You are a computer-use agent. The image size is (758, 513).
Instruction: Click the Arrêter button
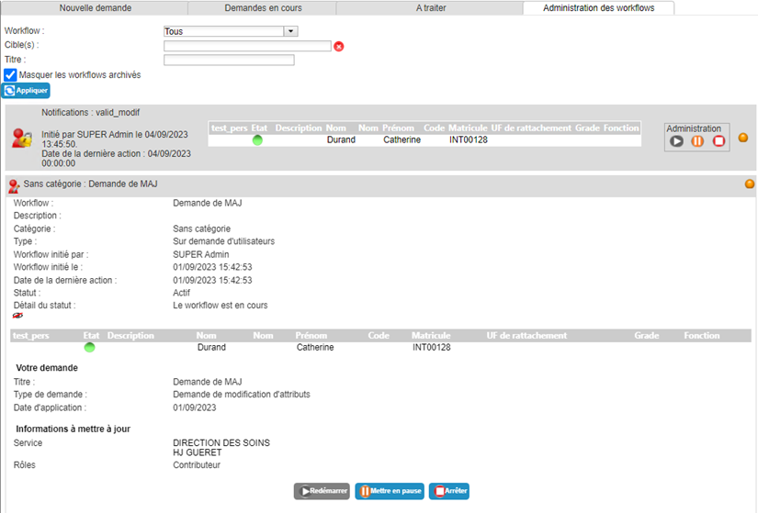(x=449, y=491)
